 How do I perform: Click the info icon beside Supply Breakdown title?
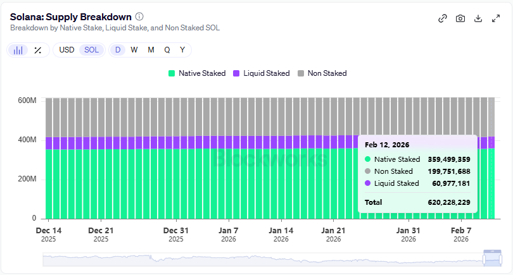click(139, 16)
